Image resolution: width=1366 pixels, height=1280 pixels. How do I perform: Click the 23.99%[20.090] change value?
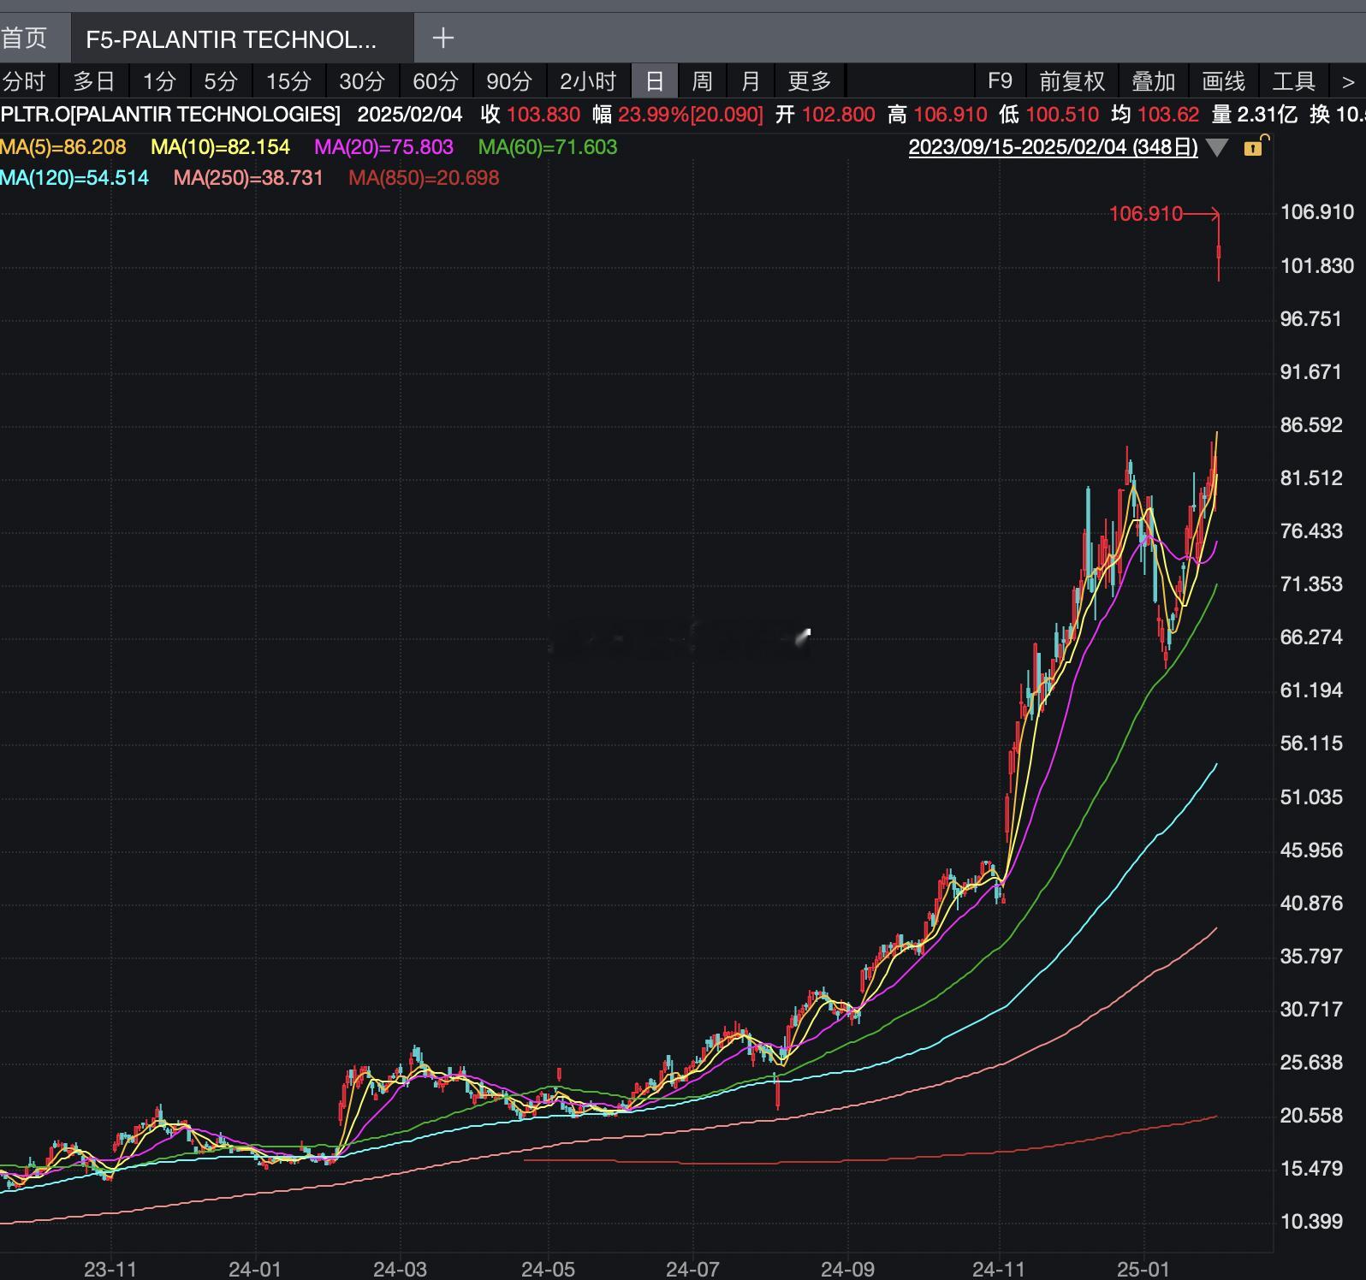click(x=690, y=115)
